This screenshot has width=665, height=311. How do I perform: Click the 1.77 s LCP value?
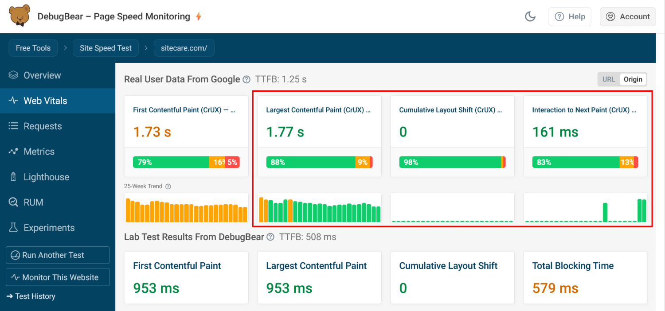[285, 132]
